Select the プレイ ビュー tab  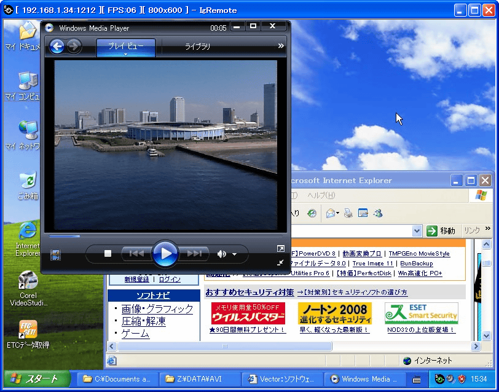tap(126, 47)
